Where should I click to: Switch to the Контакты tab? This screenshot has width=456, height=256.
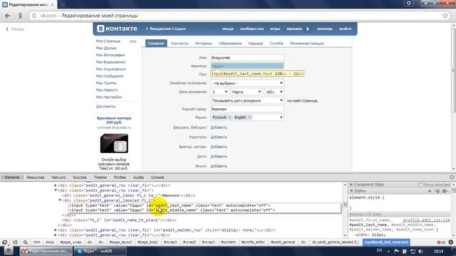[x=180, y=43]
